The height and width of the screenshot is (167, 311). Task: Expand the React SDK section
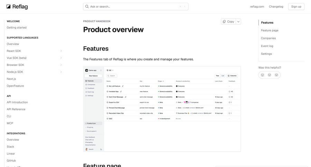61,51
